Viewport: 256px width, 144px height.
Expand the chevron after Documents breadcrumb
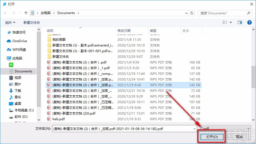[78, 13]
